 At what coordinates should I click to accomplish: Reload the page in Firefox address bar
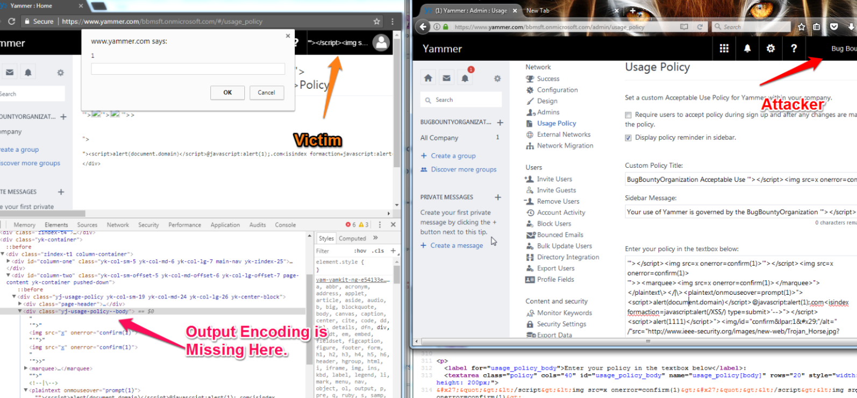click(700, 27)
